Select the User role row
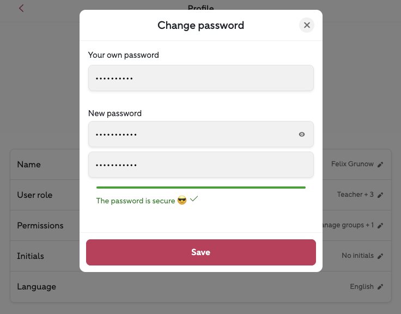 pos(35,195)
